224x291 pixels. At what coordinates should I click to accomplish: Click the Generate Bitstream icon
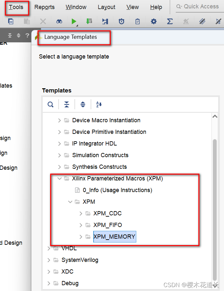point(89,21)
